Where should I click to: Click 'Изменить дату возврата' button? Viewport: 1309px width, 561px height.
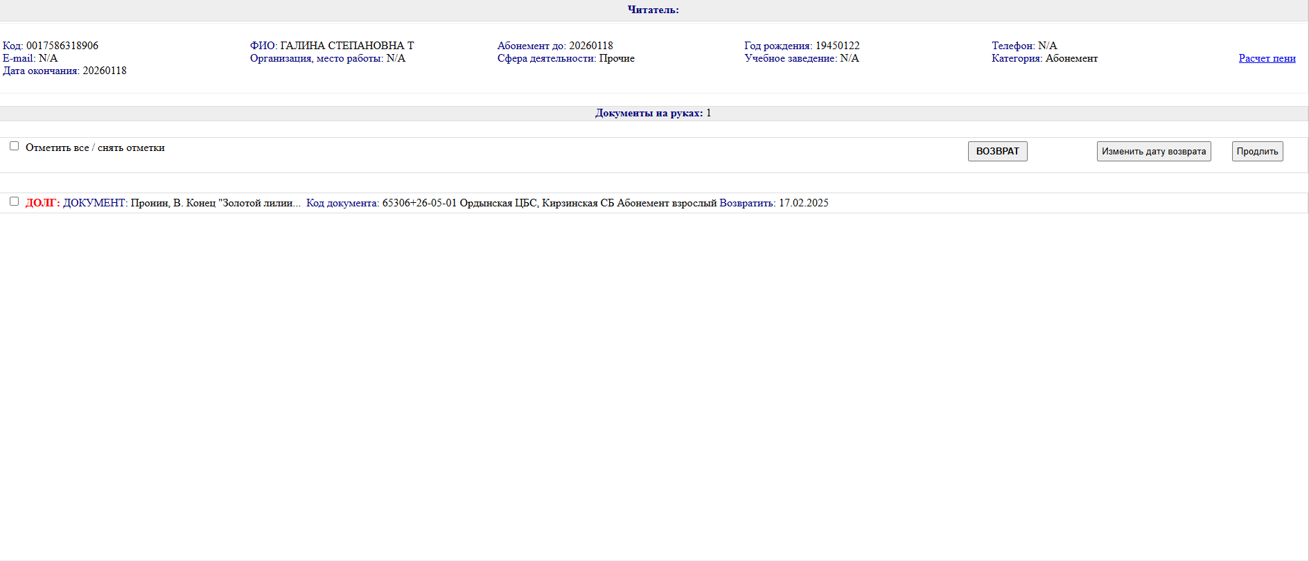[1153, 152]
